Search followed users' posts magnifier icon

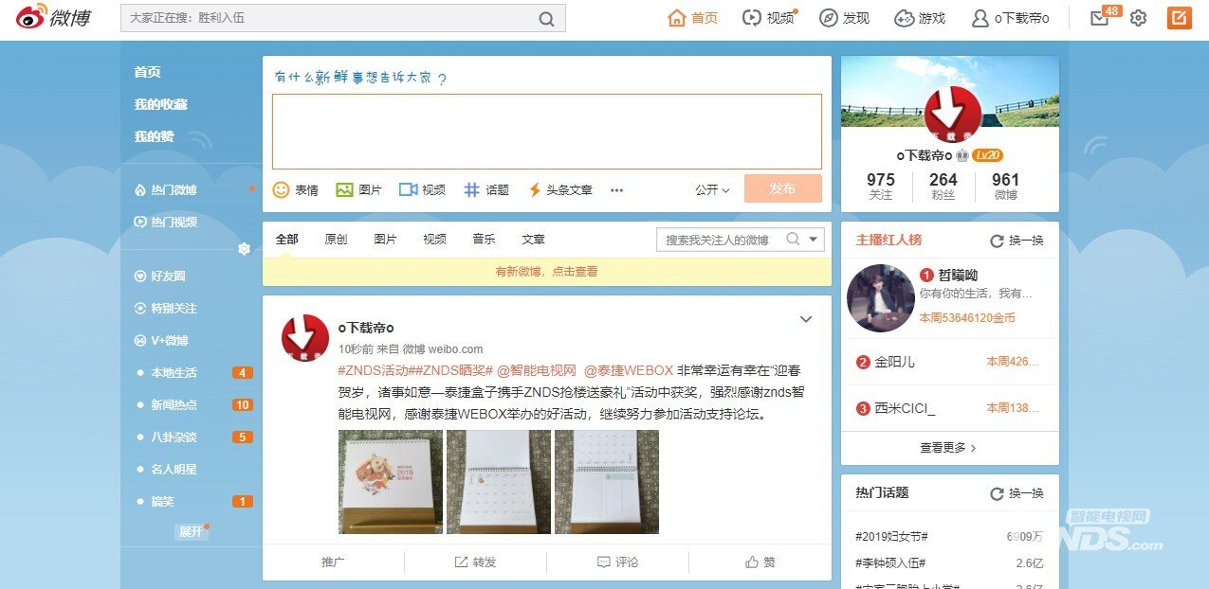(793, 240)
